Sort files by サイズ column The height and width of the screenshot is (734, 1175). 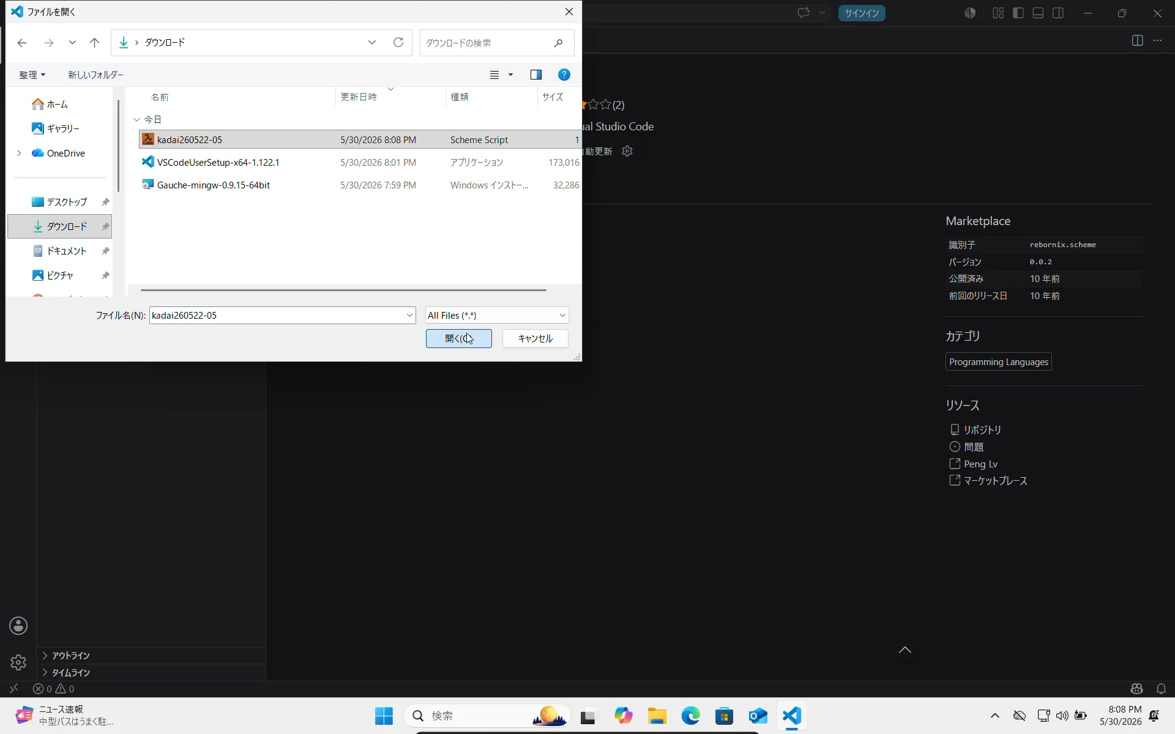553,97
